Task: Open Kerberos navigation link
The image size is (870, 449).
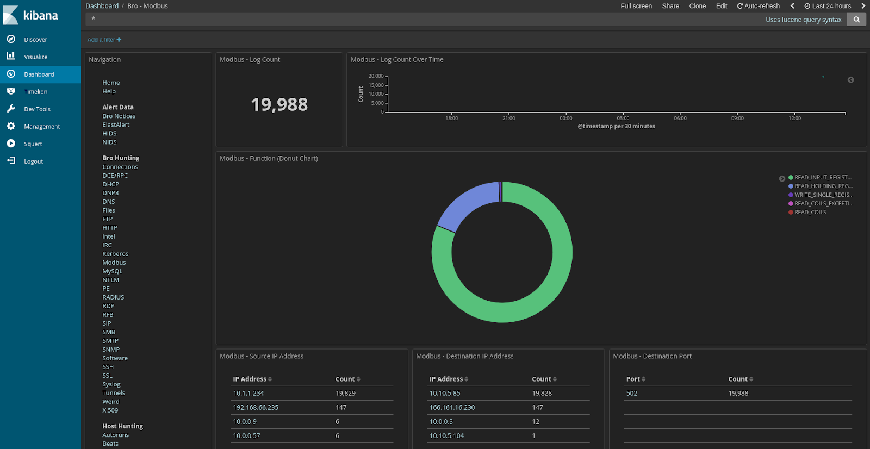Action: [115, 254]
